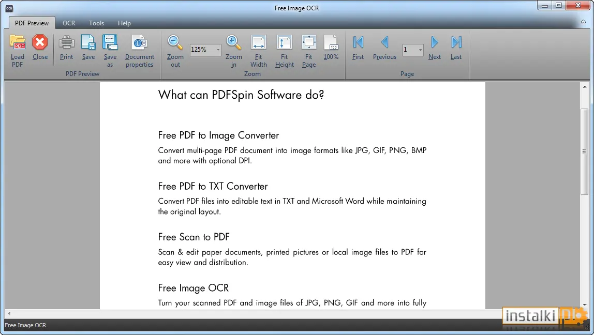Click the text 'the original layout.'

click(x=189, y=211)
